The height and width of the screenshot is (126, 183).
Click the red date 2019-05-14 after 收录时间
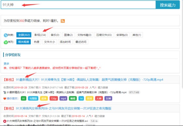tap(21, 116)
